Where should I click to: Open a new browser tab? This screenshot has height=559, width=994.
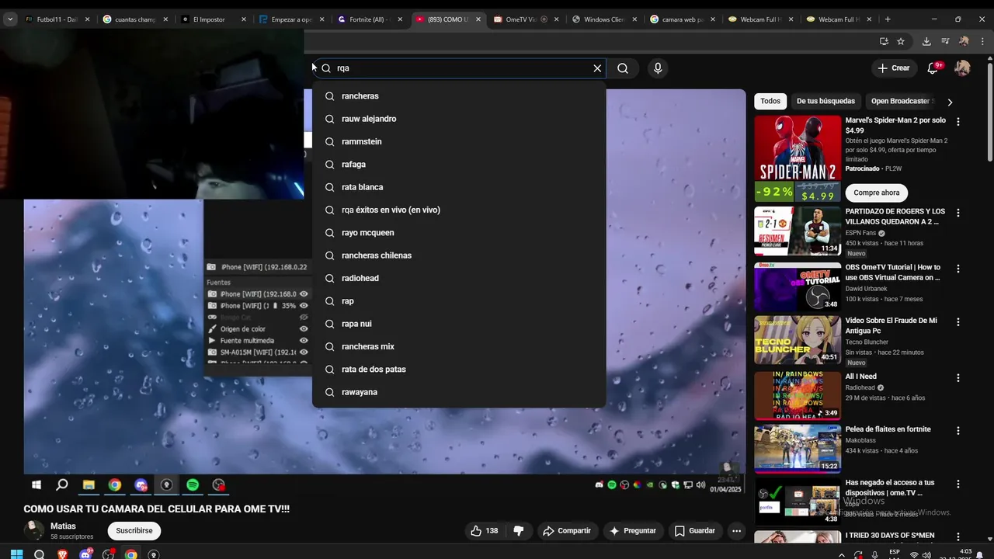tap(888, 19)
